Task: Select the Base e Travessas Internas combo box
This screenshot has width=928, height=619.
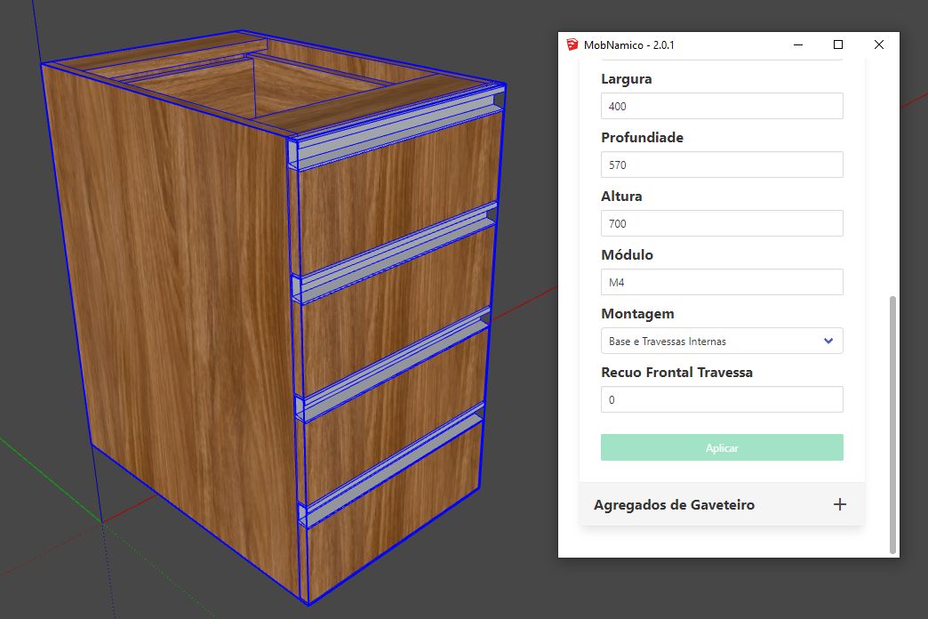Action: (711, 341)
